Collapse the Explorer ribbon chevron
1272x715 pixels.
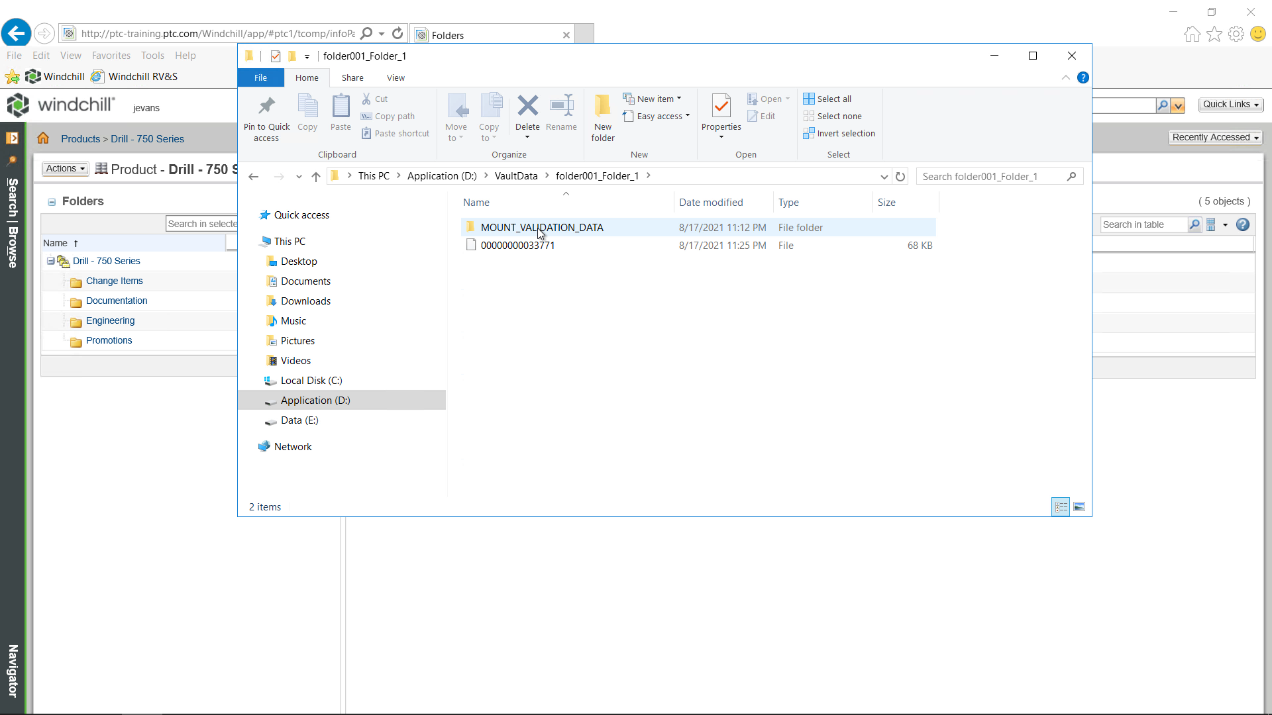(1066, 77)
